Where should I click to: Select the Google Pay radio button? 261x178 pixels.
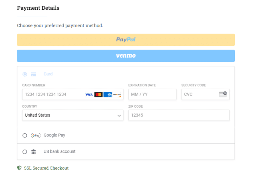[x=25, y=136]
